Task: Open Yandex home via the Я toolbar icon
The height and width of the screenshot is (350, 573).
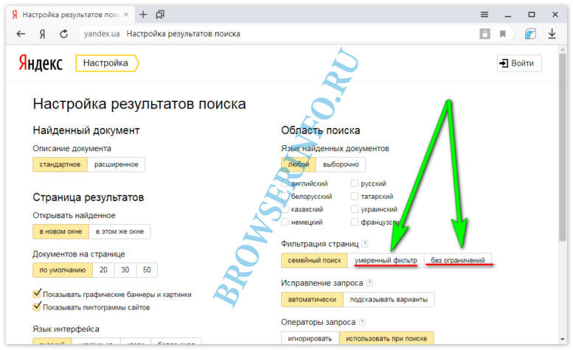Action: click(x=42, y=34)
